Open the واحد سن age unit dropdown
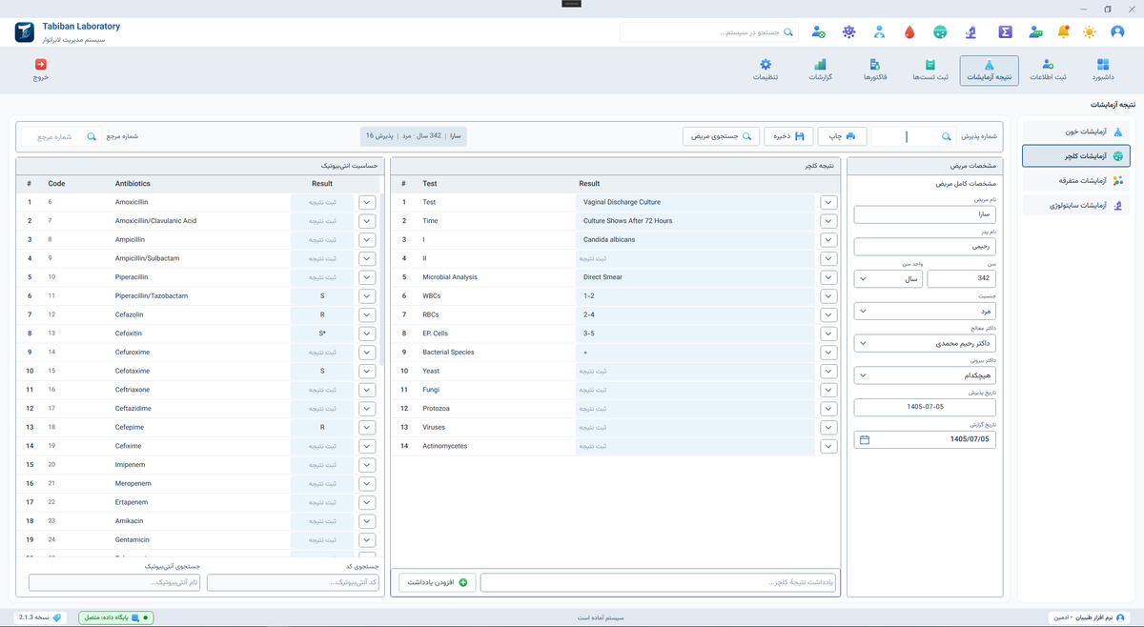1144x627 pixels. click(889, 279)
